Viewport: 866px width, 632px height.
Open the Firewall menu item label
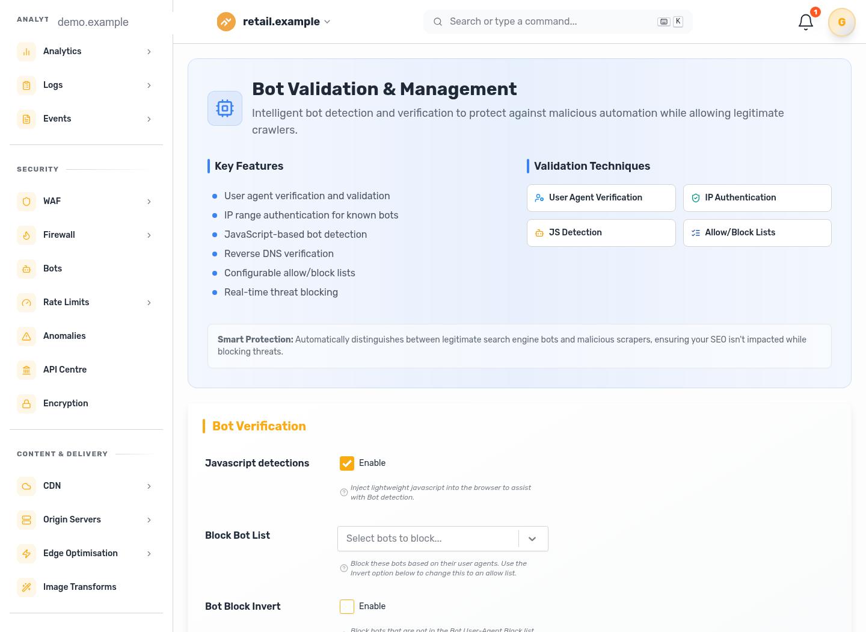59,235
